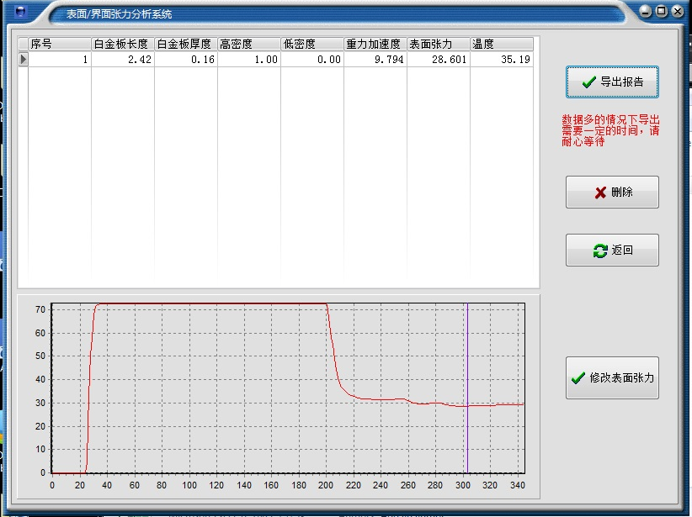This screenshot has height=517, width=692.
Task: Click the 序号 column header
Action: 59,45
